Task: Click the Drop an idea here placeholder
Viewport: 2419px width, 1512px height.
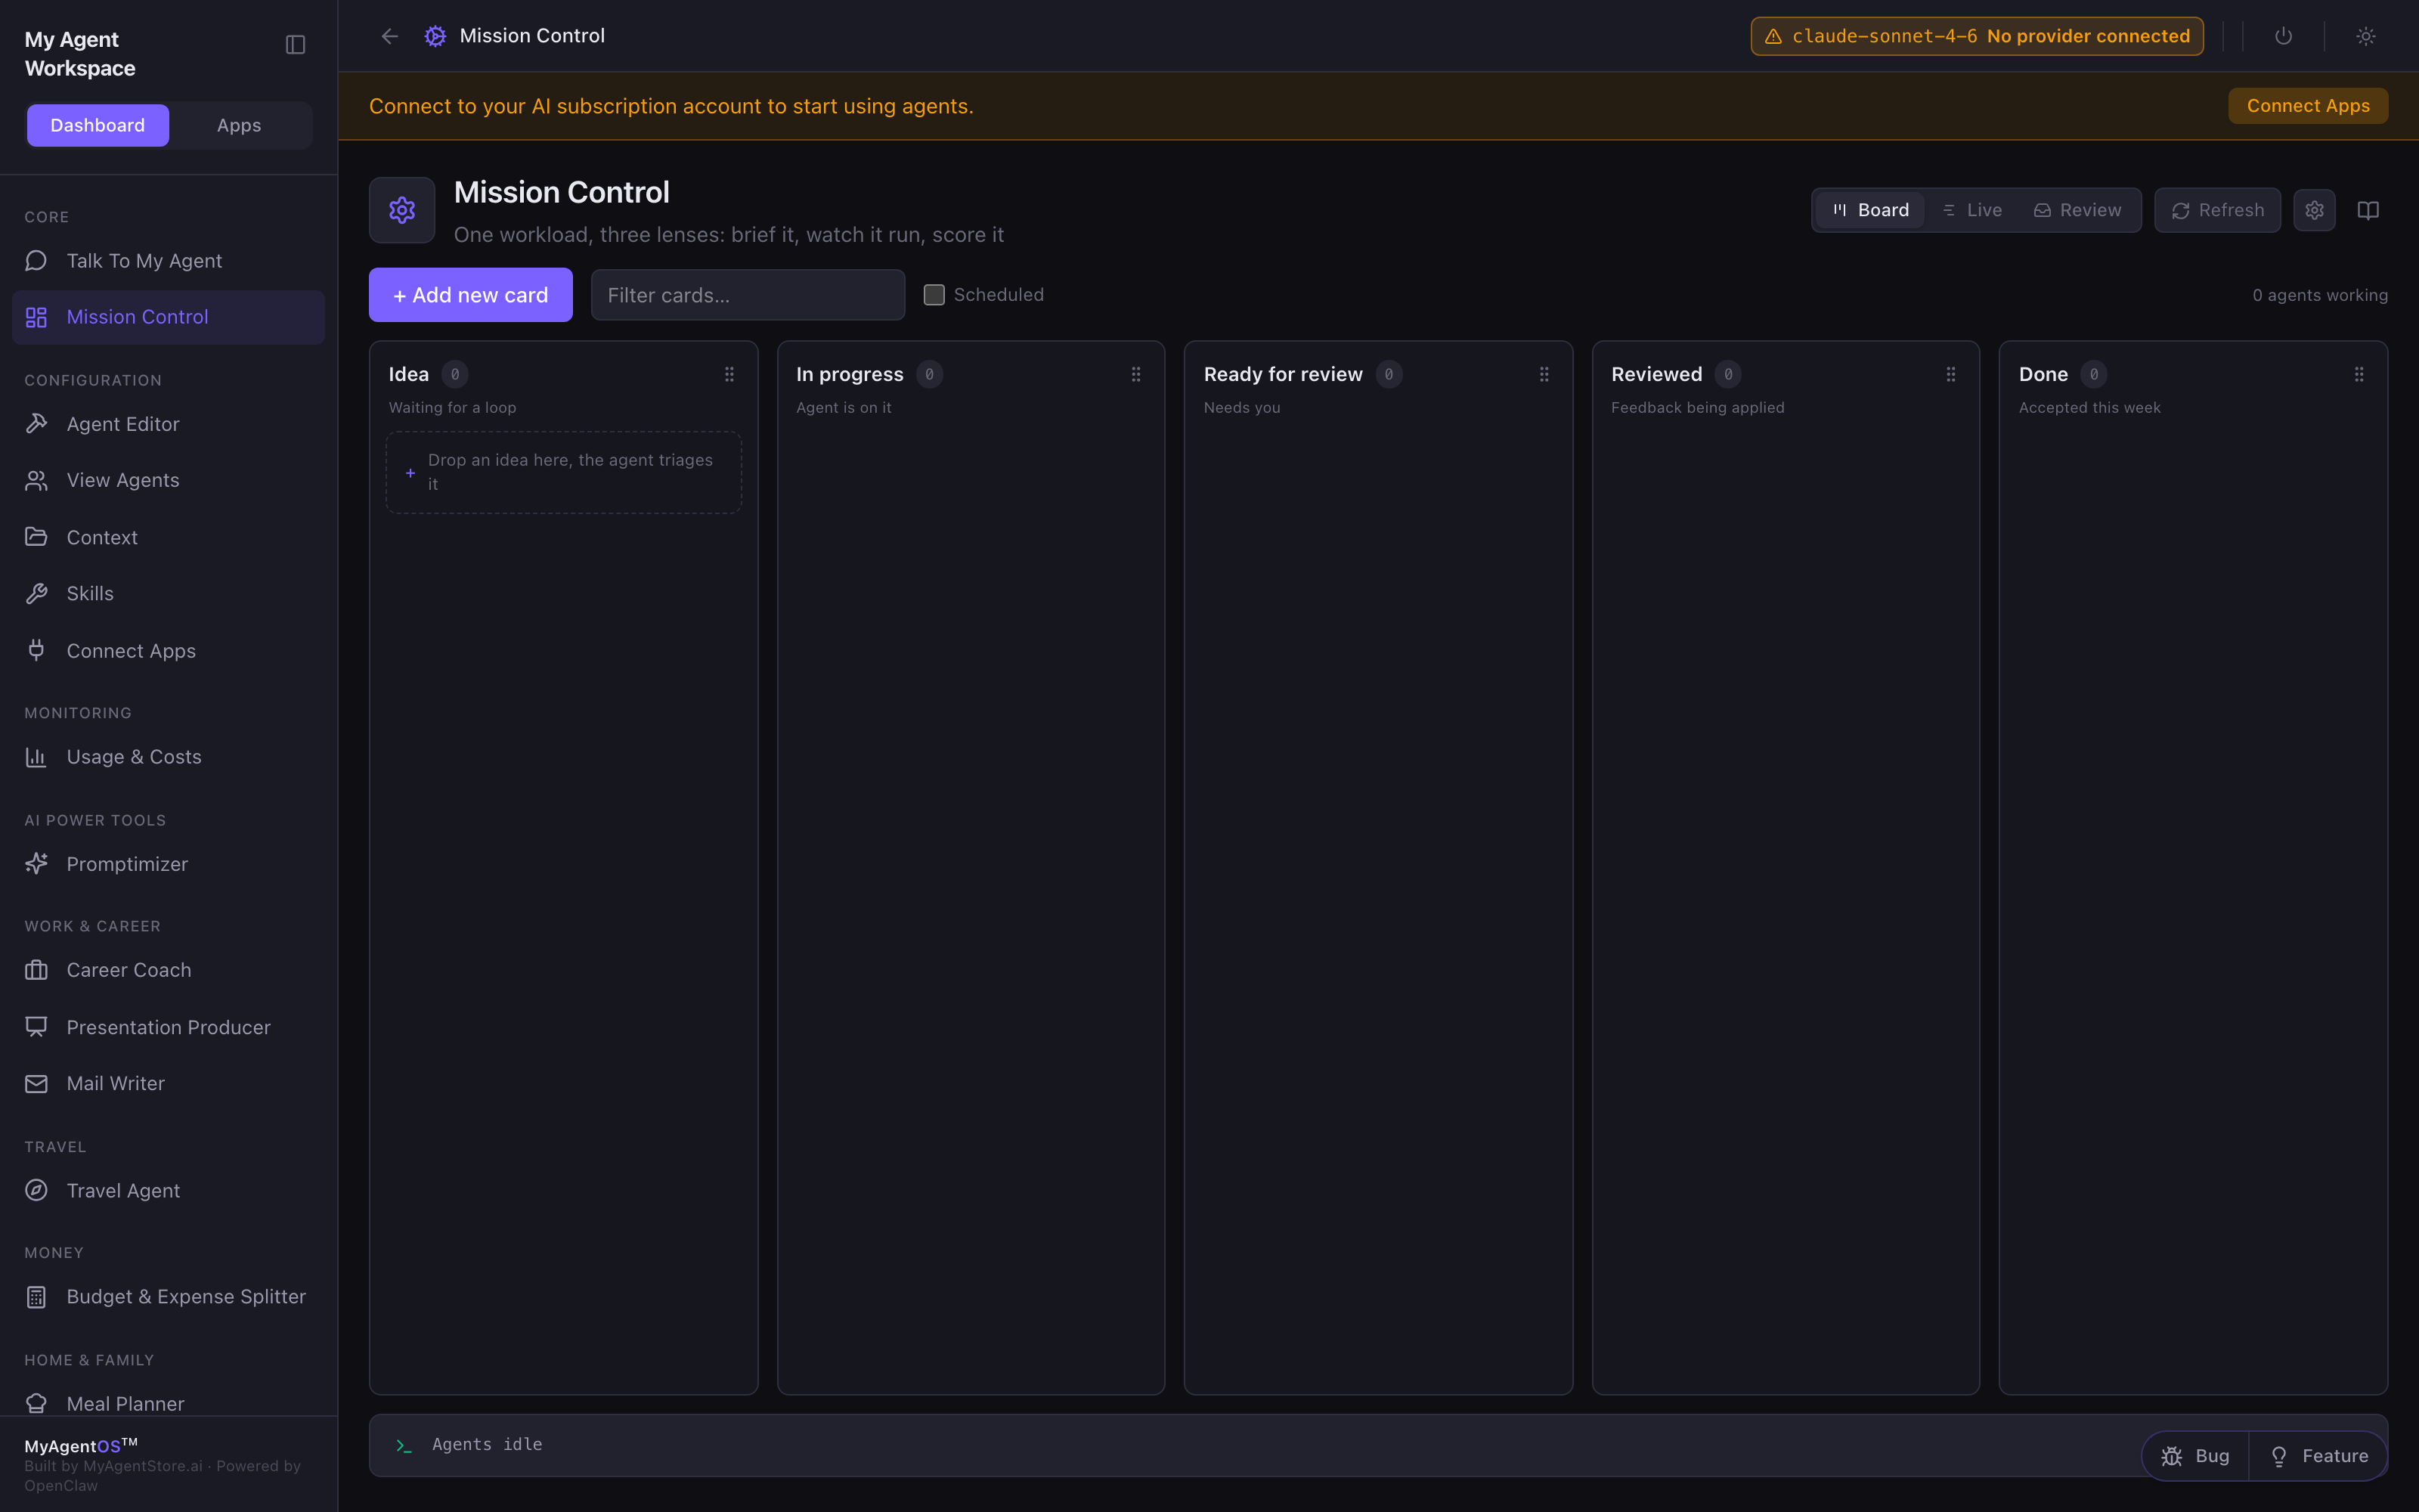Action: 564,472
